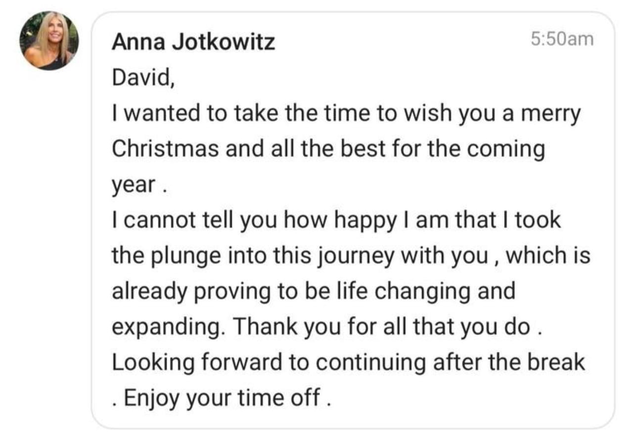The height and width of the screenshot is (441, 635).
Task: Click the line starting "I wanted to take"
Action: 346,114
